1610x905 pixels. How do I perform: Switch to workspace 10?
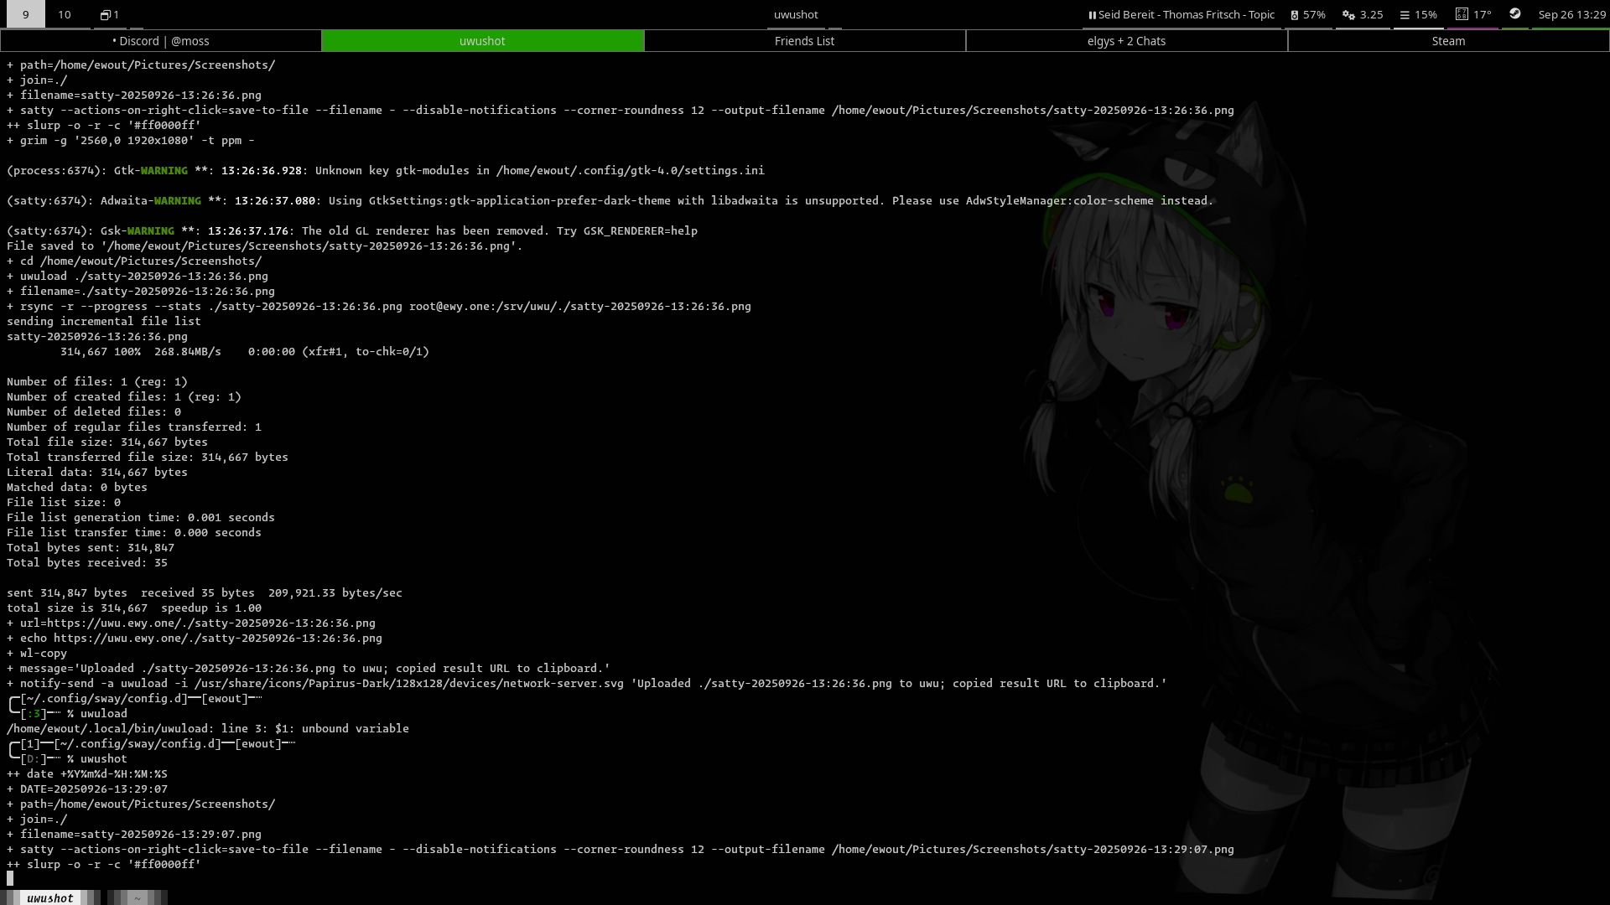point(65,14)
